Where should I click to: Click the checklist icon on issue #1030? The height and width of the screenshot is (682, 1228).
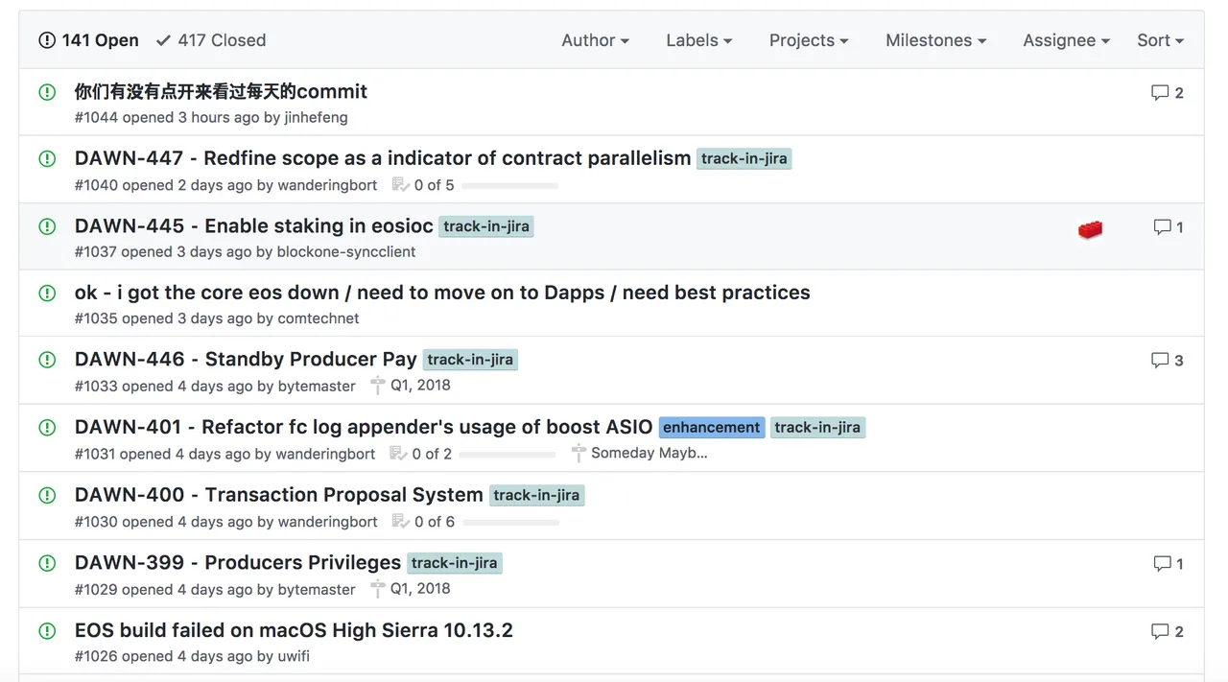coord(400,522)
